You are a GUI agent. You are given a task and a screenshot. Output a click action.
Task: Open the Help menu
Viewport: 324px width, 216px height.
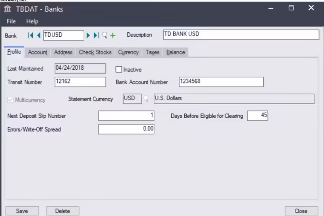pyautogui.click(x=32, y=21)
